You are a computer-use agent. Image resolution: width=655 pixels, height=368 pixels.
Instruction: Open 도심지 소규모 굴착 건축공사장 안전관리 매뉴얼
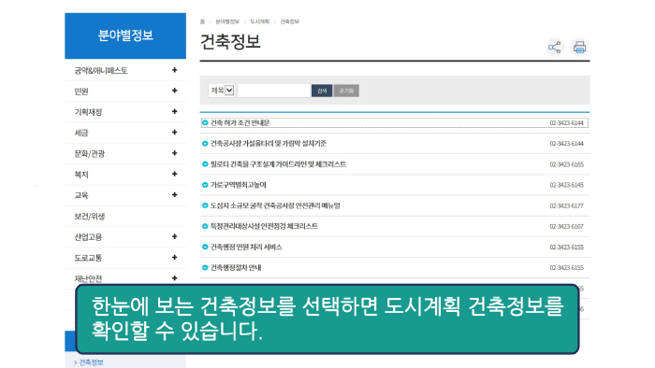point(275,205)
